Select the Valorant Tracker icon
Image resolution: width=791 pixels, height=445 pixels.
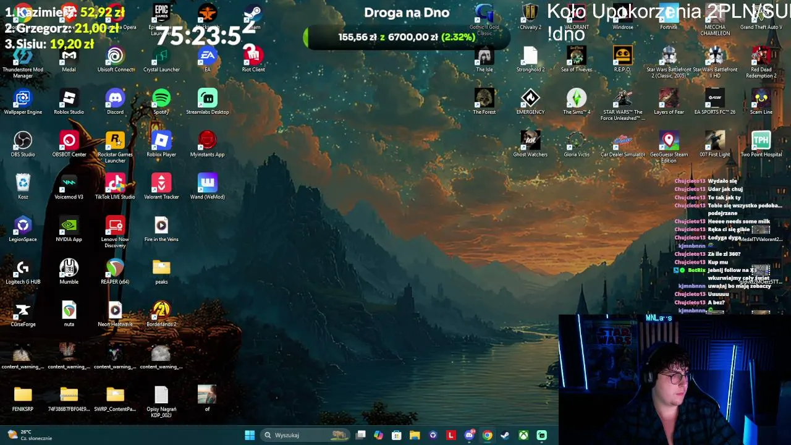pos(161,187)
